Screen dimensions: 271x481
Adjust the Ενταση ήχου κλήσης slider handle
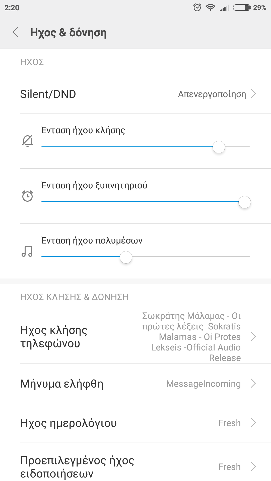tap(219, 147)
